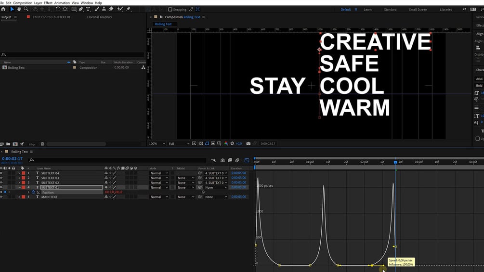Click the current time 0:00:02:17 in timeline
Screen dimensions: 484x272
click(x=13, y=159)
